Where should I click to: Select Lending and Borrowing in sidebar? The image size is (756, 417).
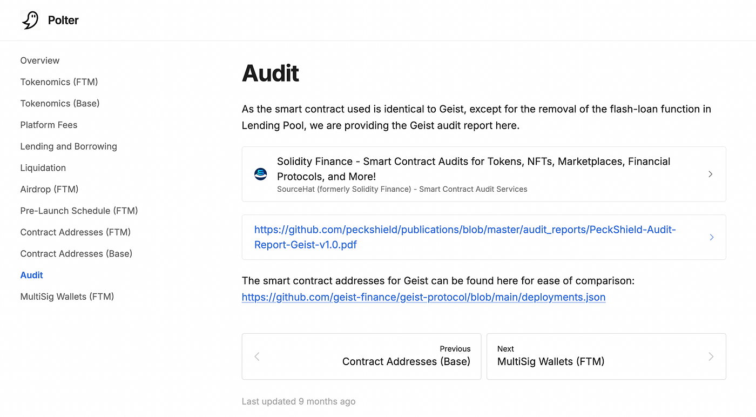(x=69, y=146)
